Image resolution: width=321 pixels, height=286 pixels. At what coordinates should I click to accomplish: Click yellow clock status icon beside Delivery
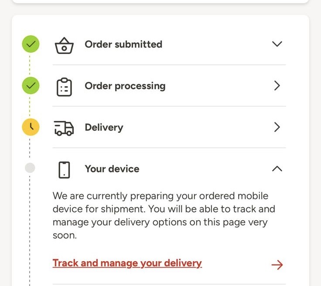click(x=31, y=127)
